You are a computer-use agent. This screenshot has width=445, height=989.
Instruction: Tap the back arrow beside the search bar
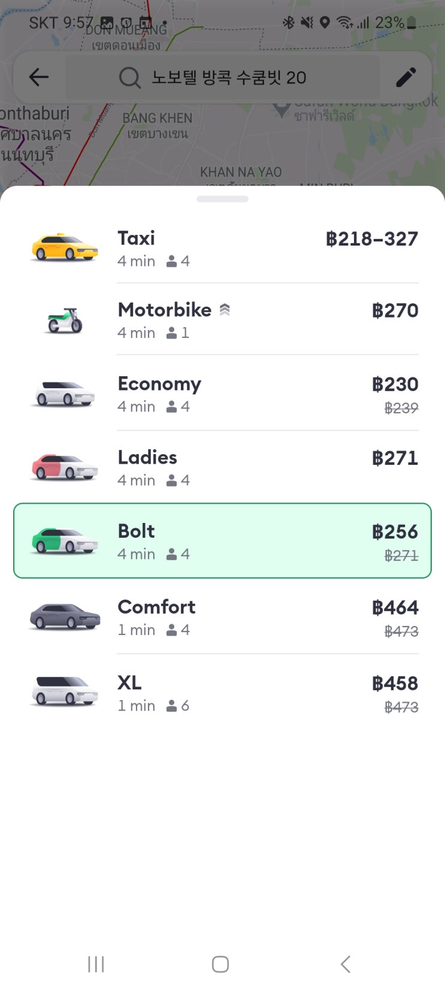[x=39, y=77]
